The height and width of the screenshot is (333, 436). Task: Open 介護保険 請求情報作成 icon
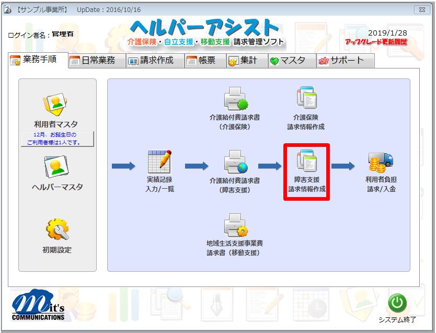[x=306, y=99]
